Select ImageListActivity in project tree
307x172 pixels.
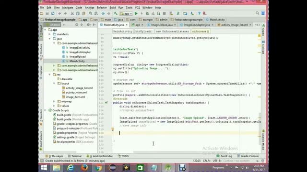(80, 48)
